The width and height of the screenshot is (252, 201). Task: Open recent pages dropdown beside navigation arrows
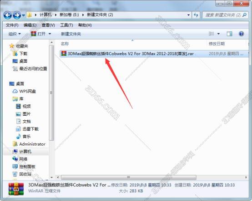pos(24,15)
